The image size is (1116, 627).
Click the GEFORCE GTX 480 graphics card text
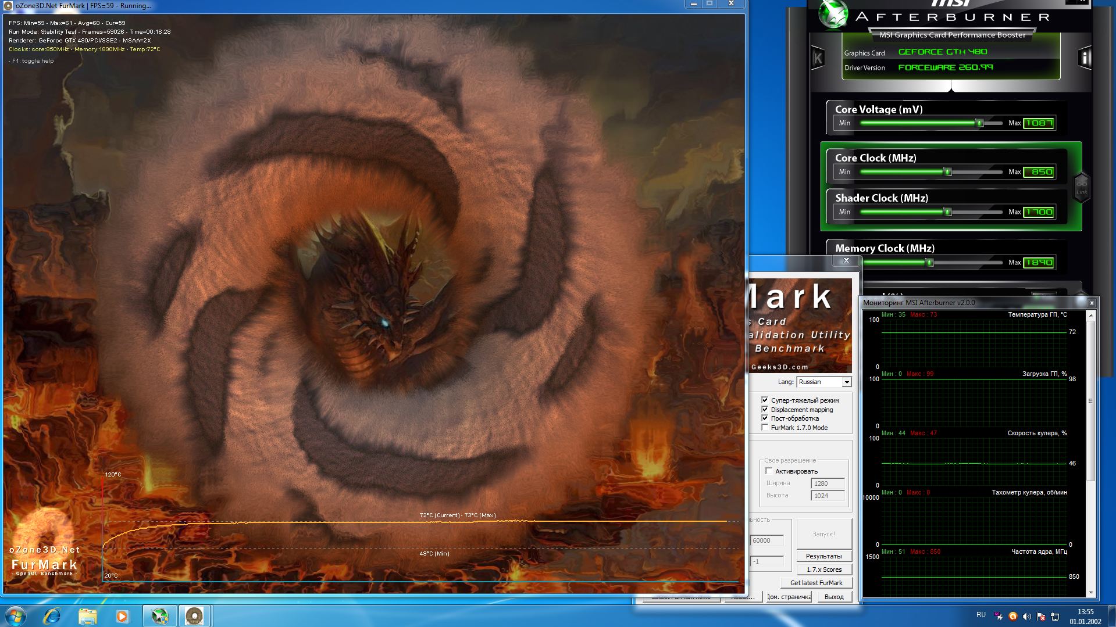point(943,52)
